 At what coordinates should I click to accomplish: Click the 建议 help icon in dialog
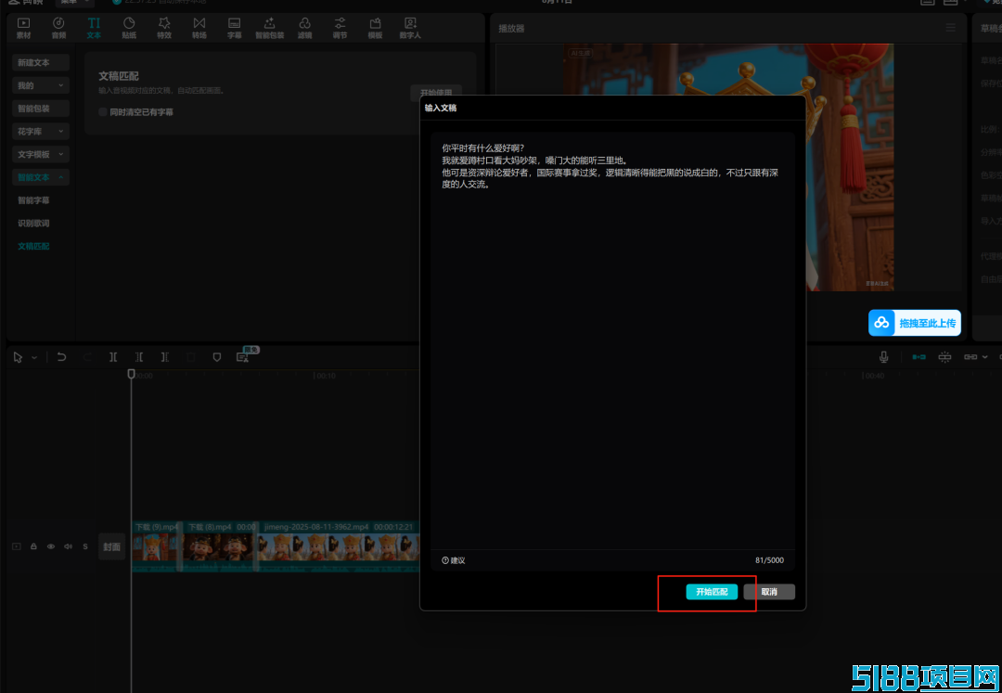(x=445, y=560)
